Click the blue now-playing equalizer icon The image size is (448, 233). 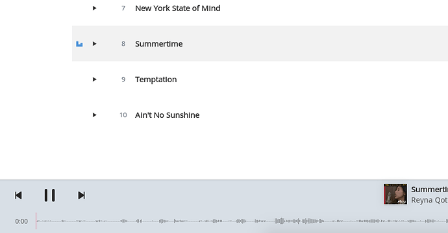(79, 44)
